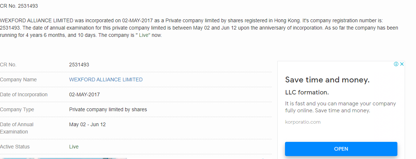
Task: Open the WEXFORD ALLIANCE LIMITED link
Action: [106, 79]
